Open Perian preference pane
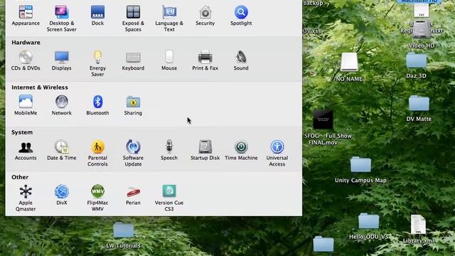455x256 pixels. coord(133,191)
